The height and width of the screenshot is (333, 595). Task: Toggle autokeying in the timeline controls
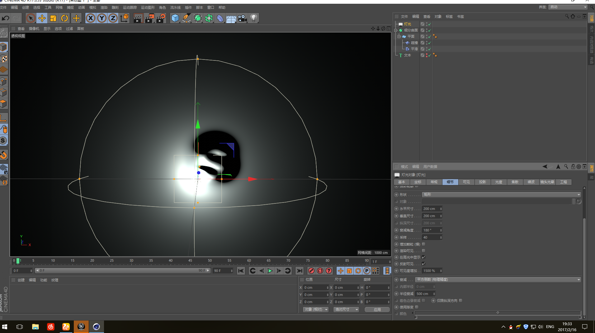(320, 271)
